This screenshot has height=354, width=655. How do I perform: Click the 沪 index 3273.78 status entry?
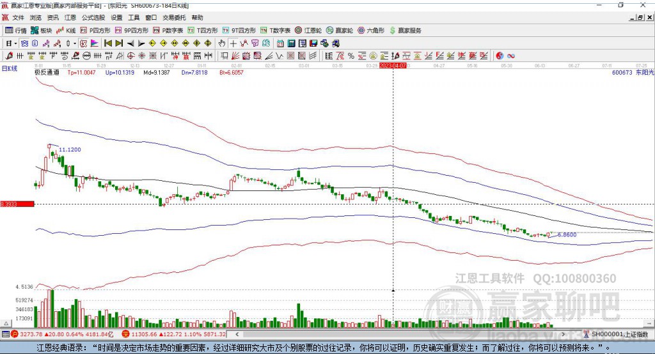[62, 334]
